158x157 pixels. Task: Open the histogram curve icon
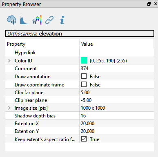coord(24,20)
